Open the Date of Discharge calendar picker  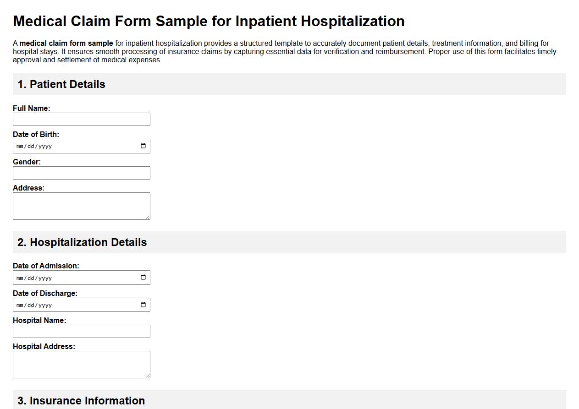144,305
